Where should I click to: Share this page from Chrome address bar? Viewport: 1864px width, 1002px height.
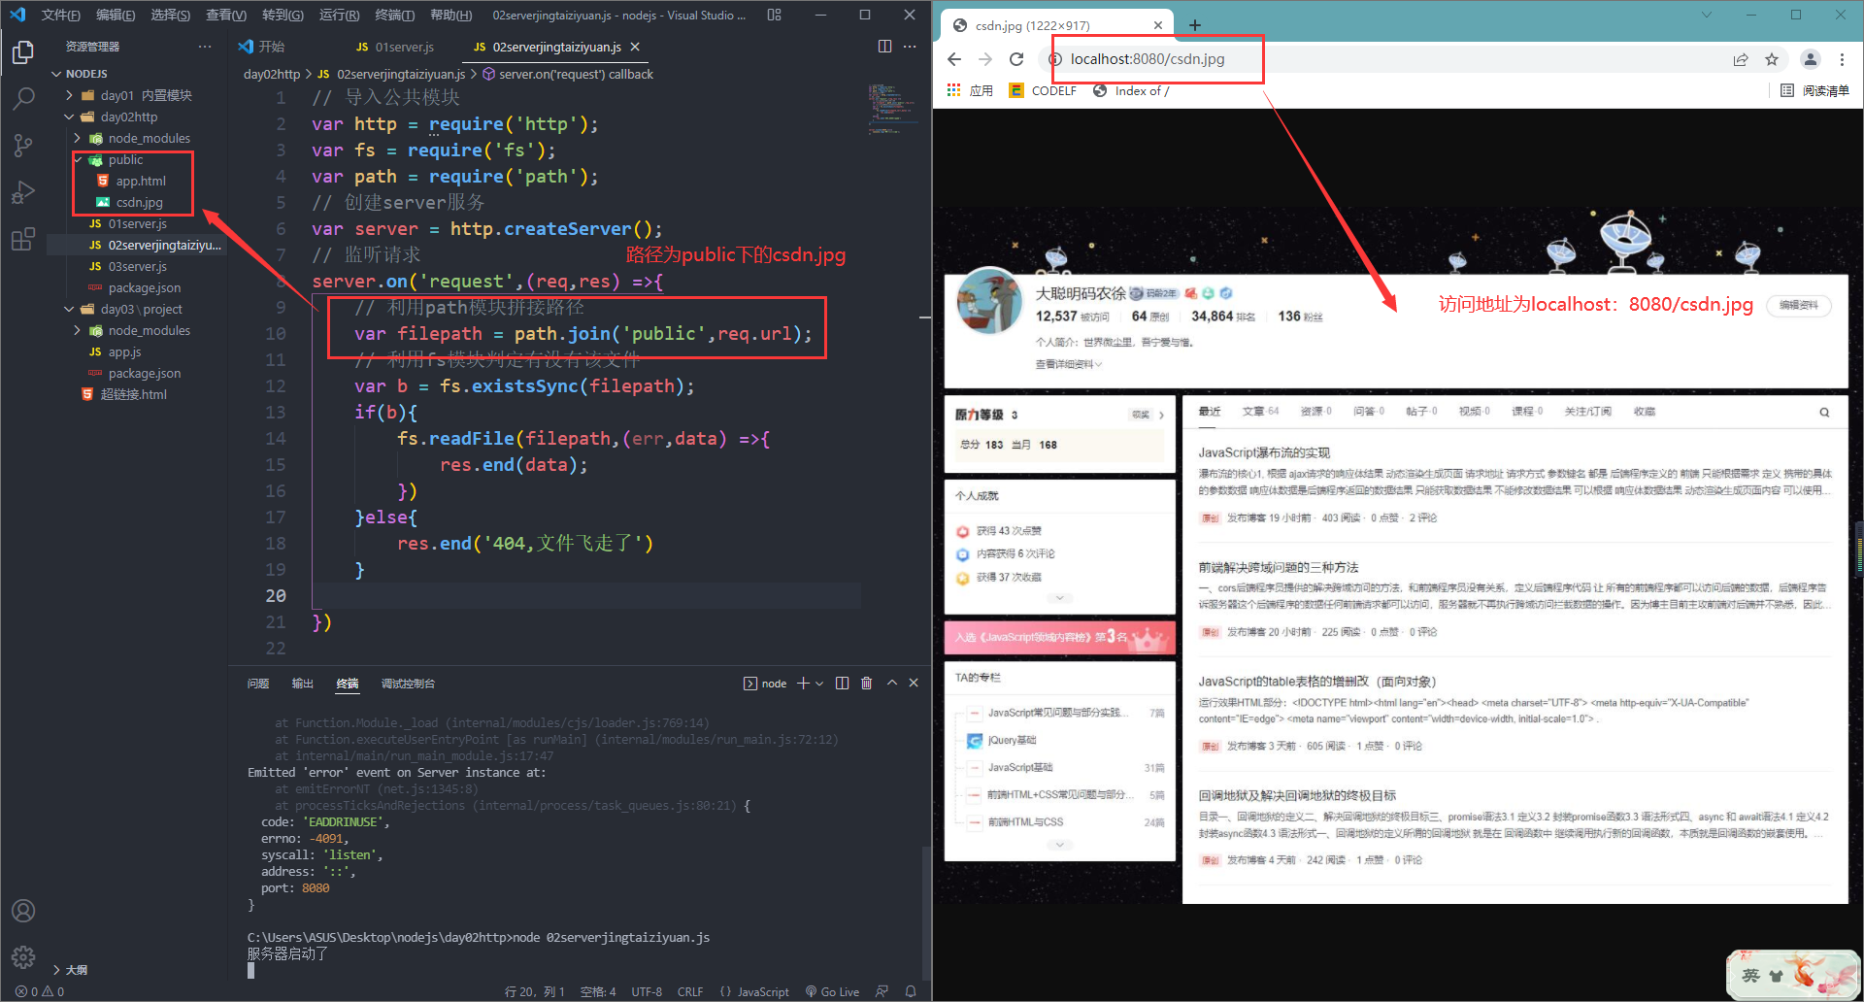click(x=1741, y=59)
